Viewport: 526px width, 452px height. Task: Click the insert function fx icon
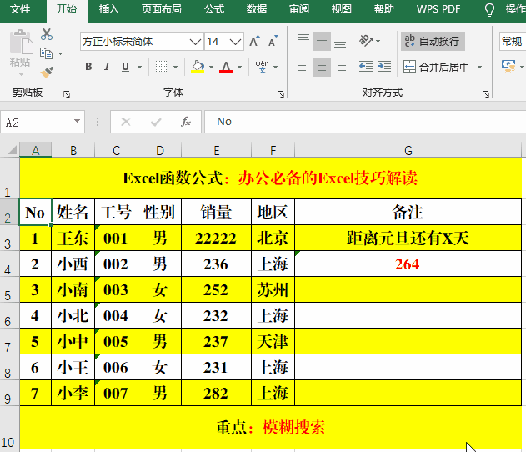pos(186,122)
